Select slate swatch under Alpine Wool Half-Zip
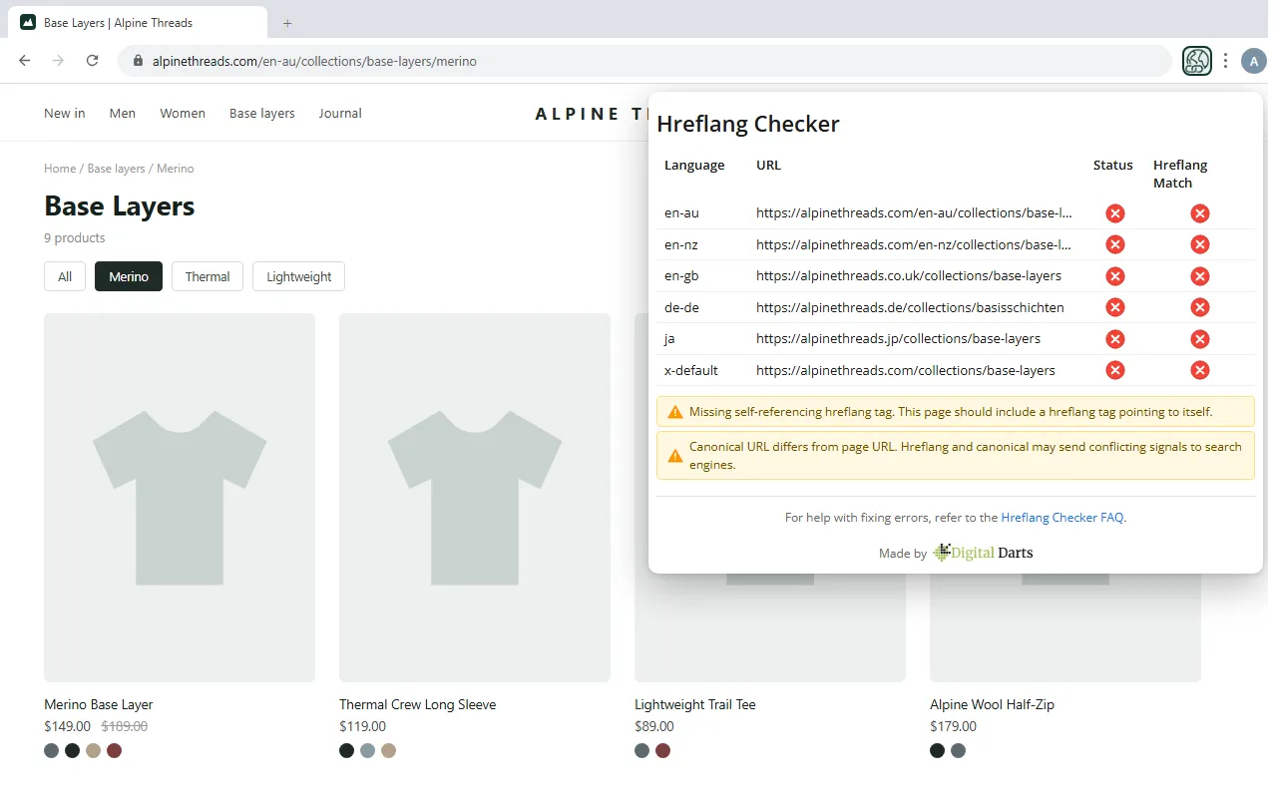1277x798 pixels. 958,750
